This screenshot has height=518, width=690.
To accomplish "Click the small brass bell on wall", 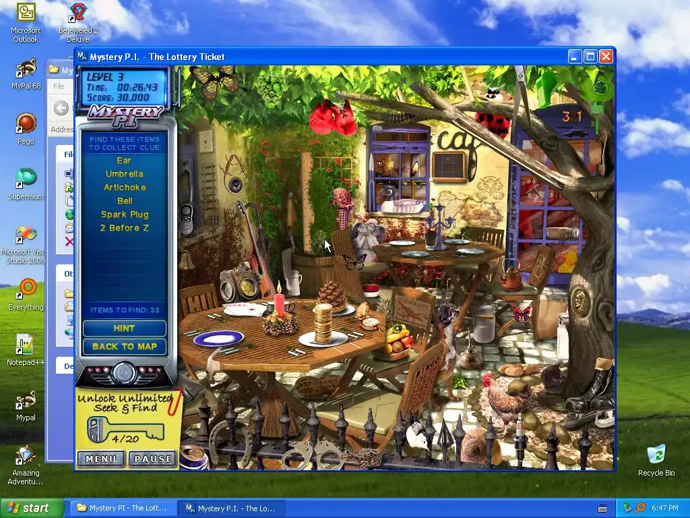I will tap(186, 260).
